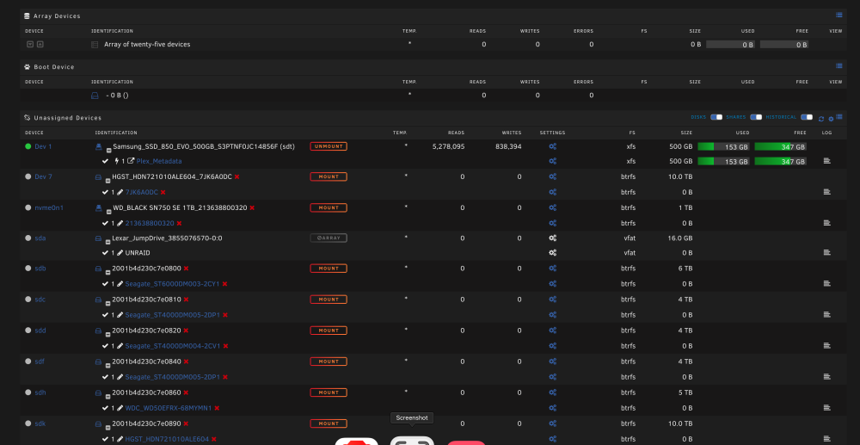Viewport: 860px width, 445px height.
Task: Click the 347 GB free bar for Dev 1
Action: coord(781,146)
